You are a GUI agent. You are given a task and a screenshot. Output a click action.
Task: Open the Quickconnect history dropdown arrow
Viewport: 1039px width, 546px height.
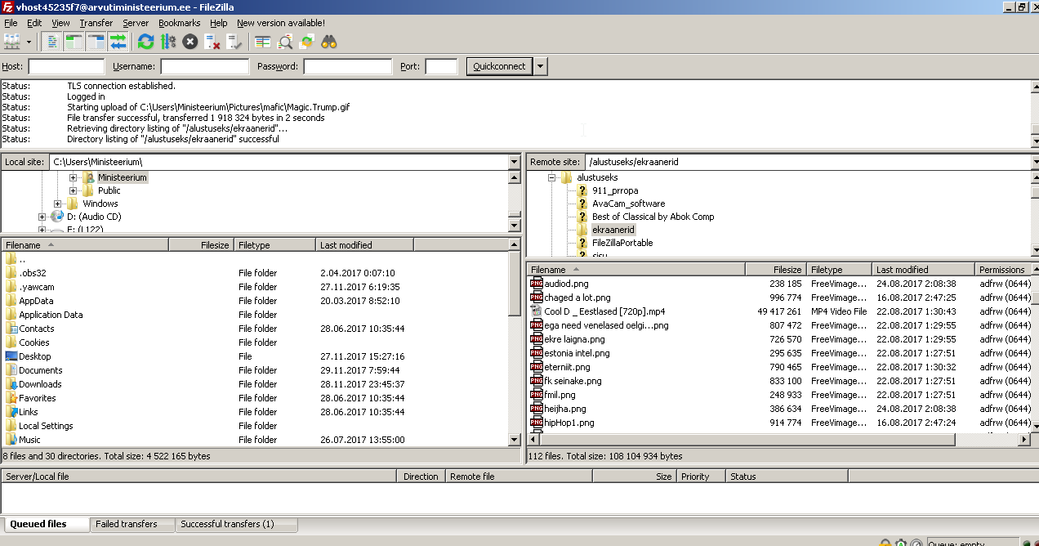[x=540, y=66]
